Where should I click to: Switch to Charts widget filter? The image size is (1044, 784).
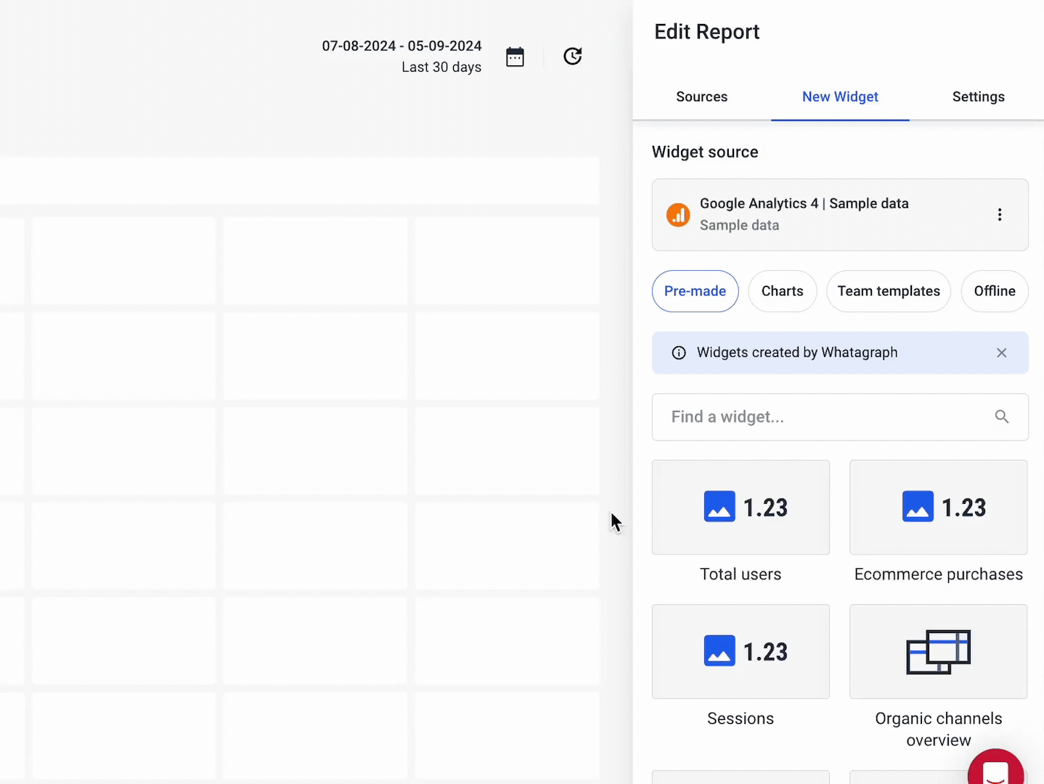(x=782, y=291)
